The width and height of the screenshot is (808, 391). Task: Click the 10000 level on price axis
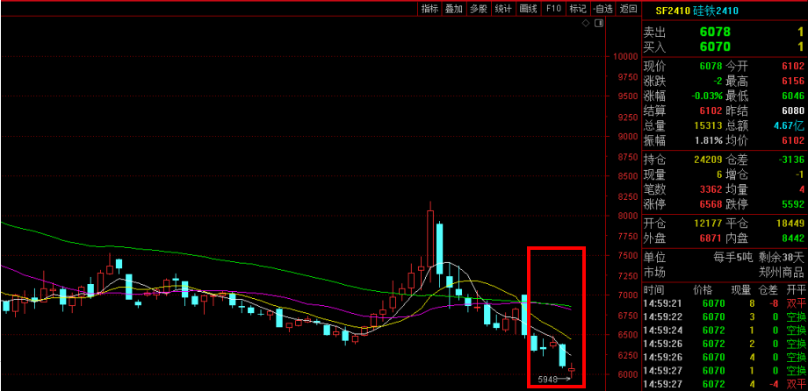[x=625, y=56]
